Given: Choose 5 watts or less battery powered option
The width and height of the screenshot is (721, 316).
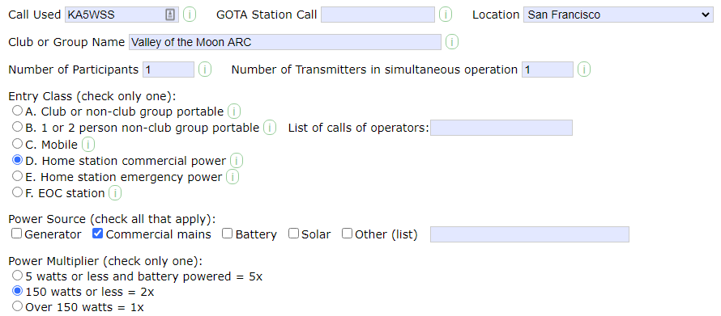Looking at the screenshot, I should click(17, 275).
